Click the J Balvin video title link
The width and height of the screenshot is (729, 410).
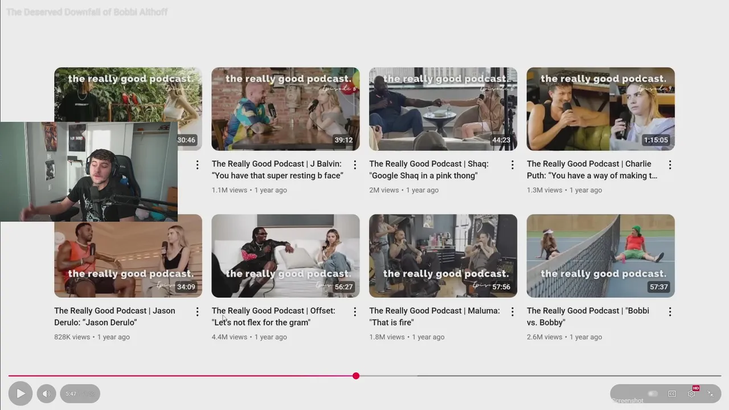click(277, 170)
